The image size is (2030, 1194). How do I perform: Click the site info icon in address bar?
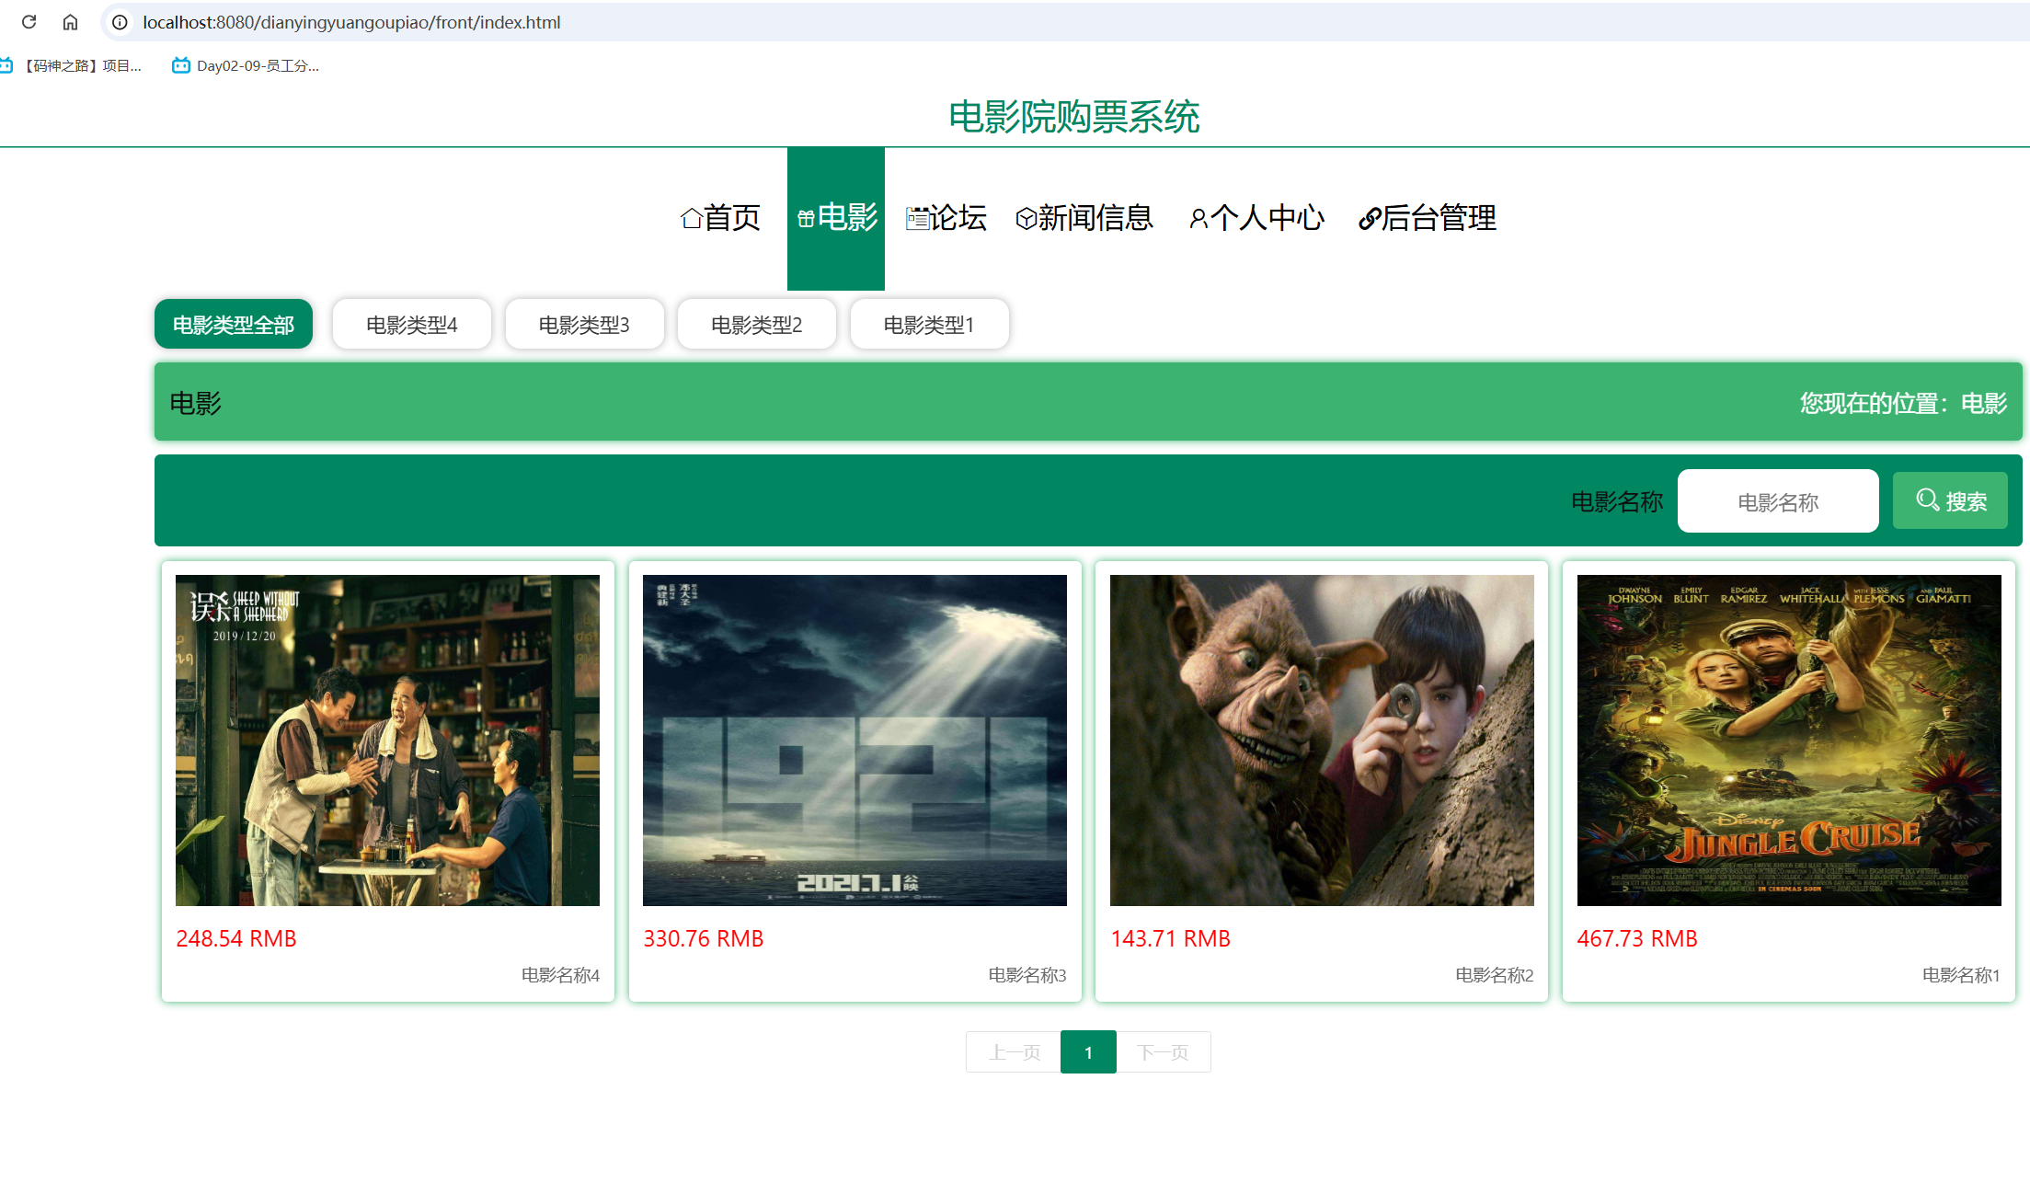[x=120, y=22]
